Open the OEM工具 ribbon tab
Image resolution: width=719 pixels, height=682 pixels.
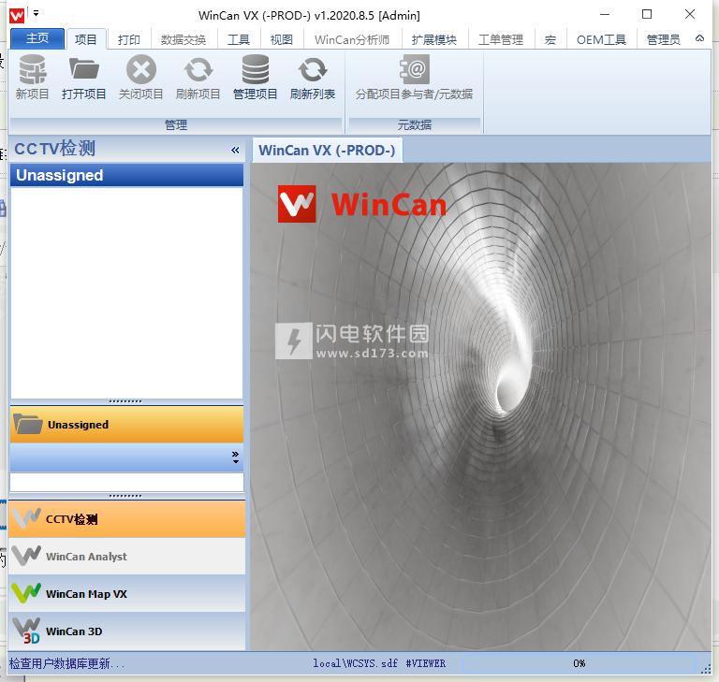coord(601,40)
